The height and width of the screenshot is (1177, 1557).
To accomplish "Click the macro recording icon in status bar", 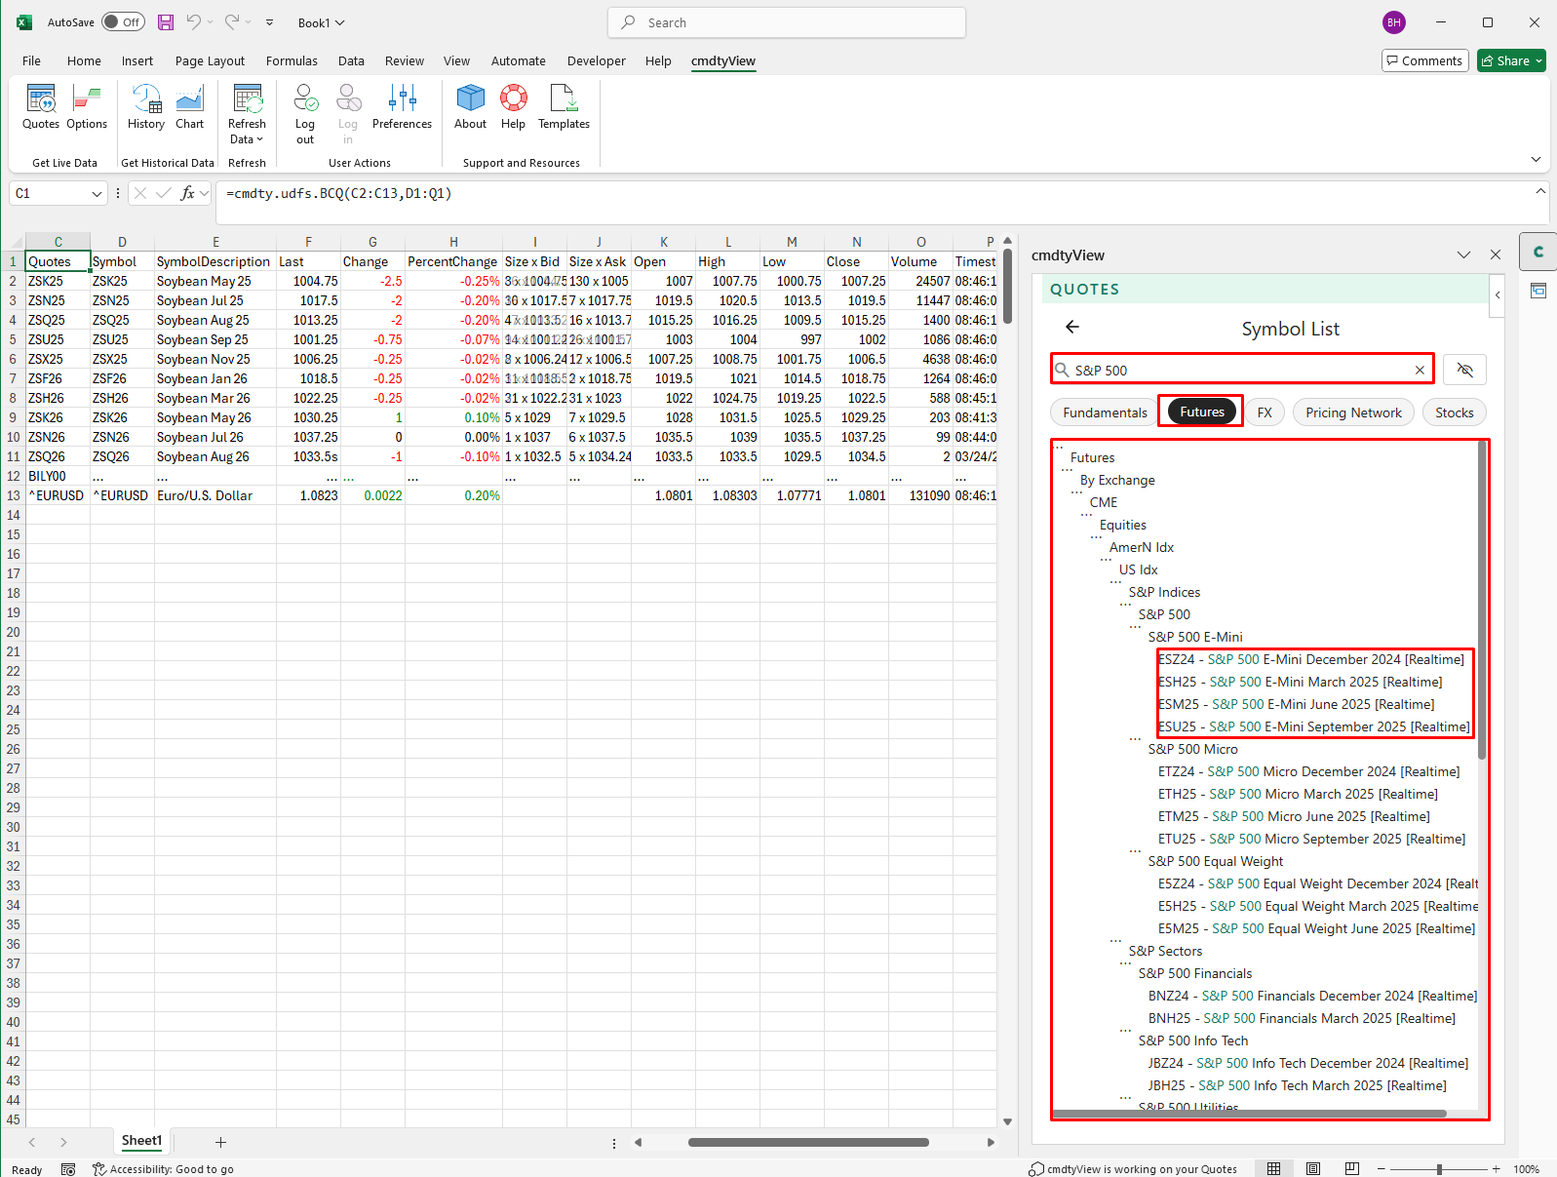I will point(68,1169).
